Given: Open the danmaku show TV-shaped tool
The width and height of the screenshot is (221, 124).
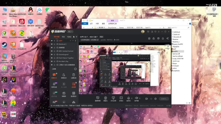Looking at the screenshot, I should 64,94.
